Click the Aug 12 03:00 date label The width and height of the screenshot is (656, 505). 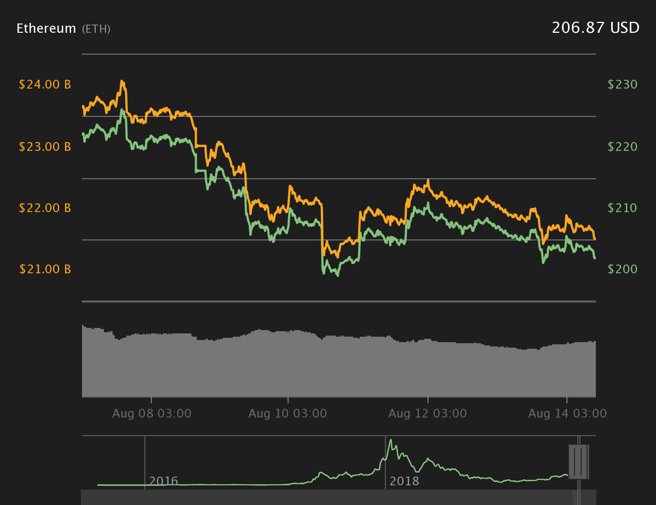coord(427,414)
